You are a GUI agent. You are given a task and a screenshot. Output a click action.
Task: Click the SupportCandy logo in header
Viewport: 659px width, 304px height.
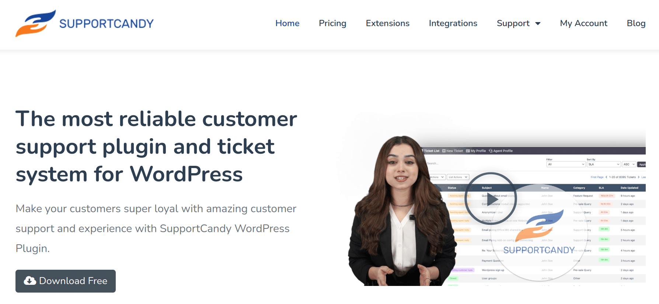coord(84,23)
